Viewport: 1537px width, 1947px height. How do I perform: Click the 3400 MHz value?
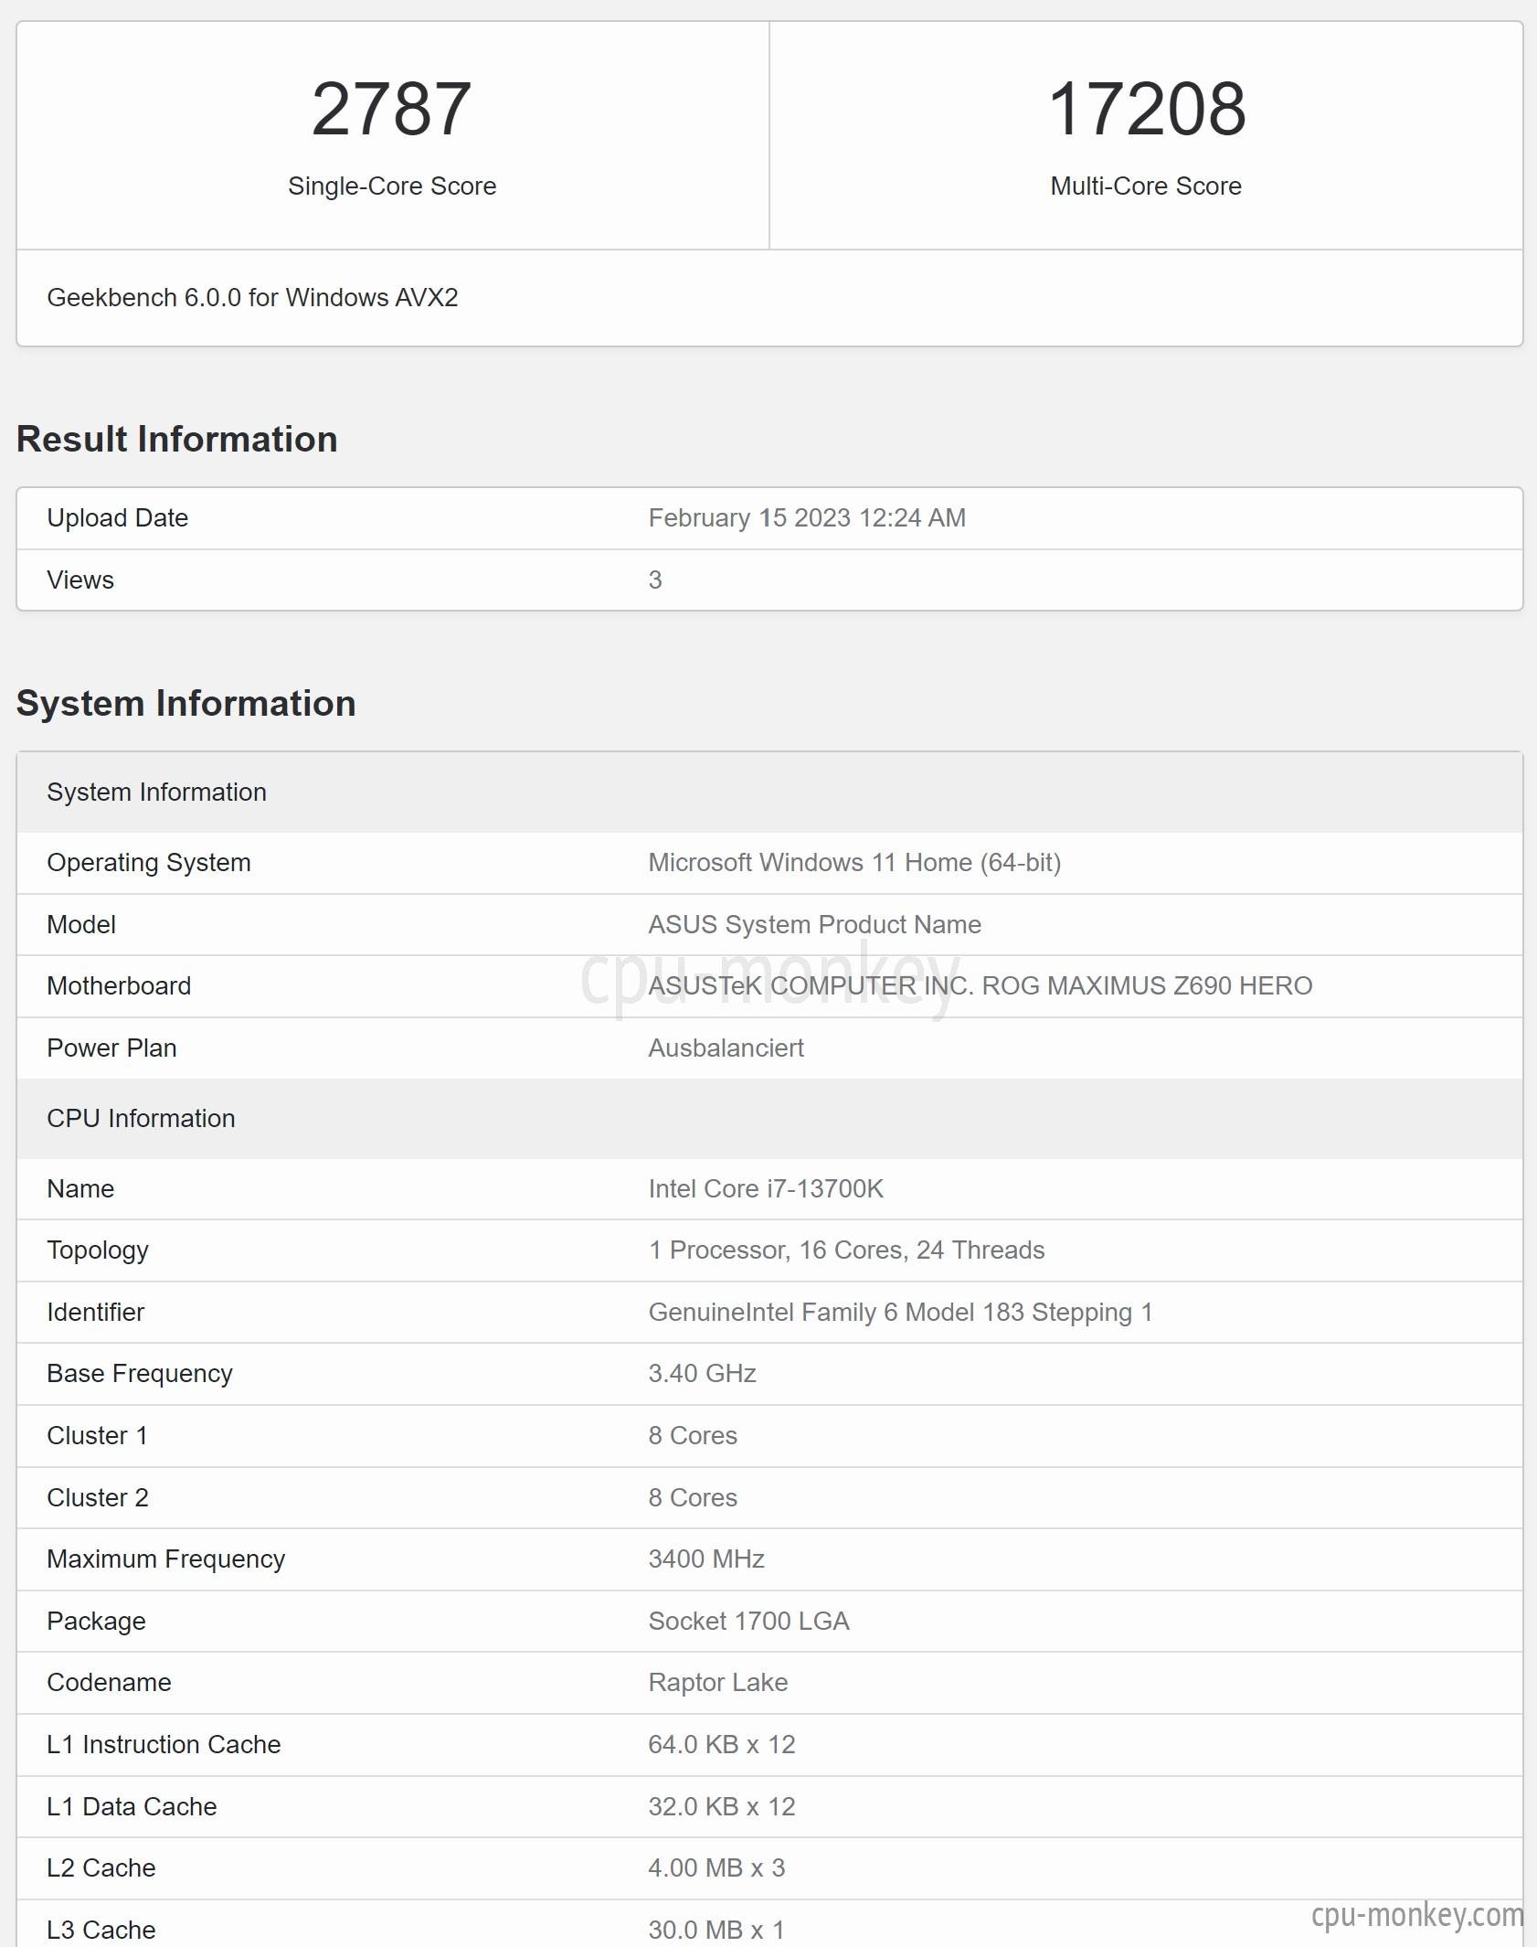[x=706, y=1559]
